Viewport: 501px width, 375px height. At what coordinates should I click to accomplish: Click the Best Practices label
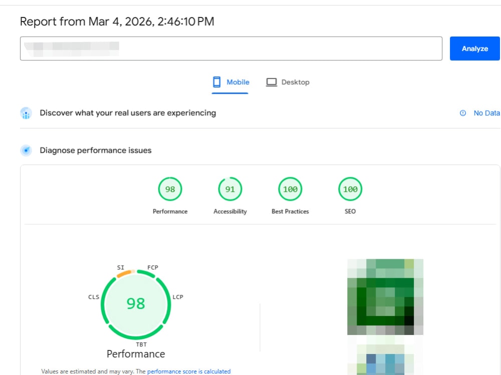[290, 211]
